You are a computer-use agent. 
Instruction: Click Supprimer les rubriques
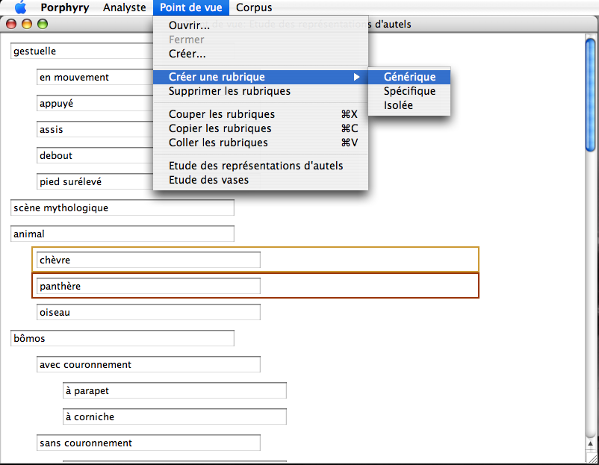point(229,91)
